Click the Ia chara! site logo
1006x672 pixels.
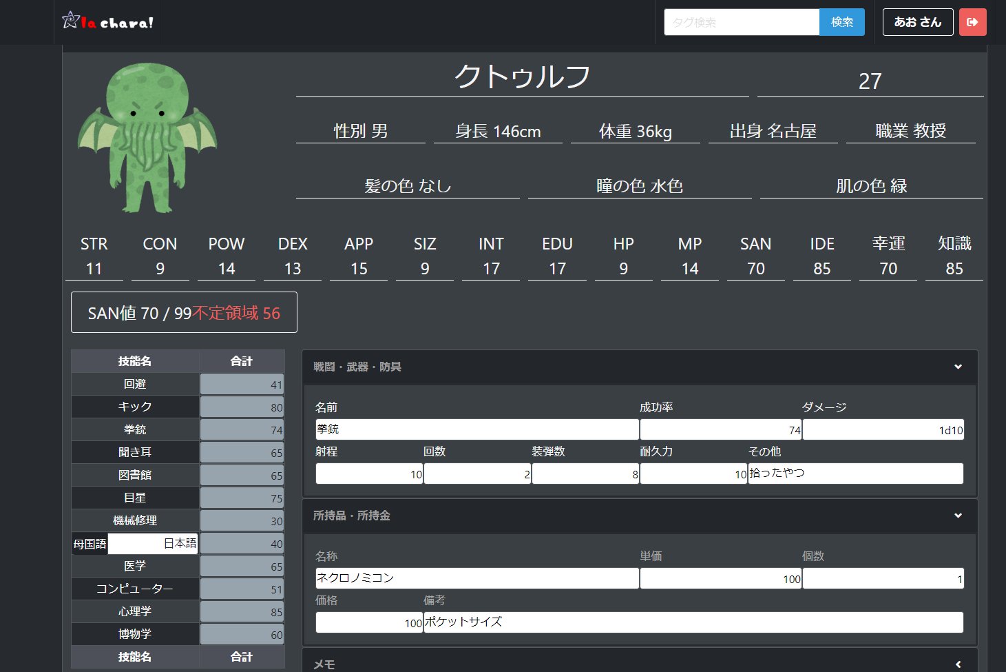click(x=107, y=21)
